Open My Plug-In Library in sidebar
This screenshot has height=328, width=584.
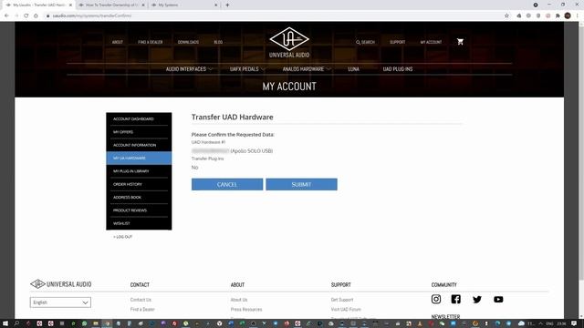[x=139, y=171]
